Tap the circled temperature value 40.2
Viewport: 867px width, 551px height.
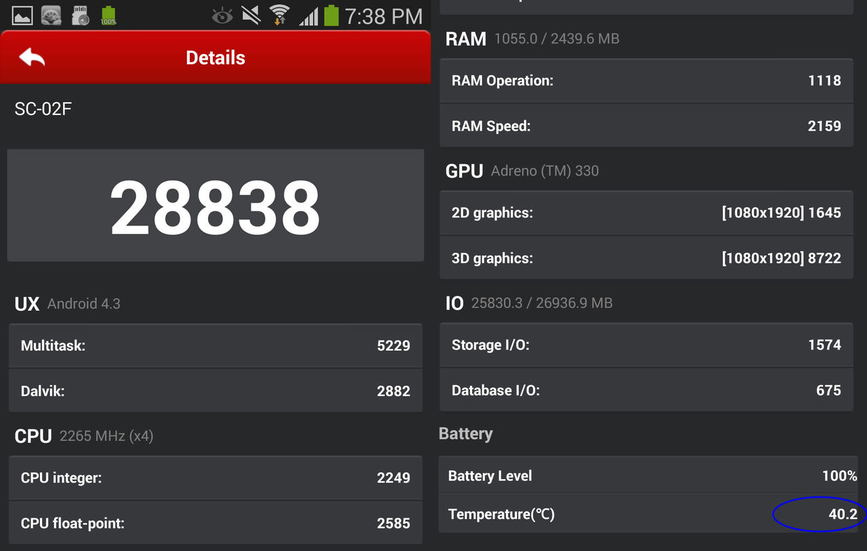coord(843,514)
